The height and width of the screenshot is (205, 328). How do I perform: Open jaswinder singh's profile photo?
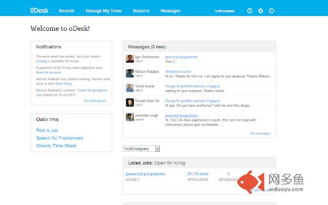pos(130,117)
